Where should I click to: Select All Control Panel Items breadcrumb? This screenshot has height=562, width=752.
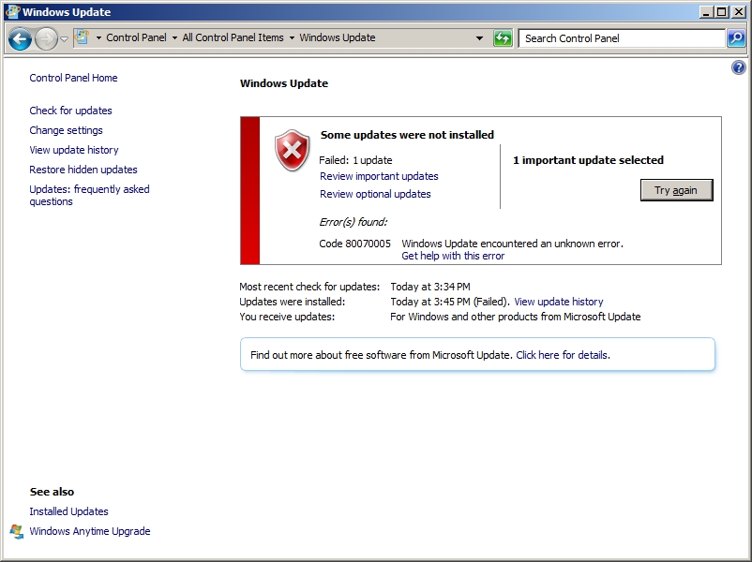click(233, 37)
